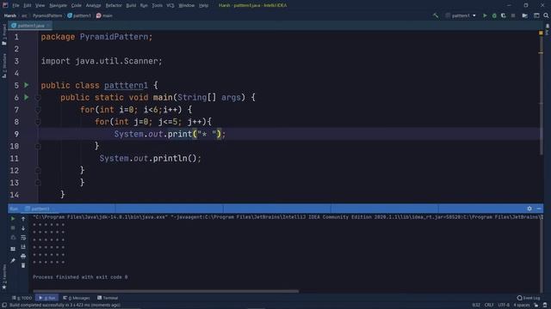Toggle scroll to end in the Run console
Screen dimensions: 551x309
23,246
